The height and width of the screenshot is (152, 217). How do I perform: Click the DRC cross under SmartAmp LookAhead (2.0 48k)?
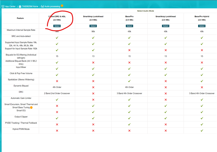pyautogui.click(x=165, y=93)
